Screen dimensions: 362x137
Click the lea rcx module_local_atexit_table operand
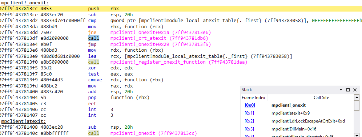[x=201, y=56]
